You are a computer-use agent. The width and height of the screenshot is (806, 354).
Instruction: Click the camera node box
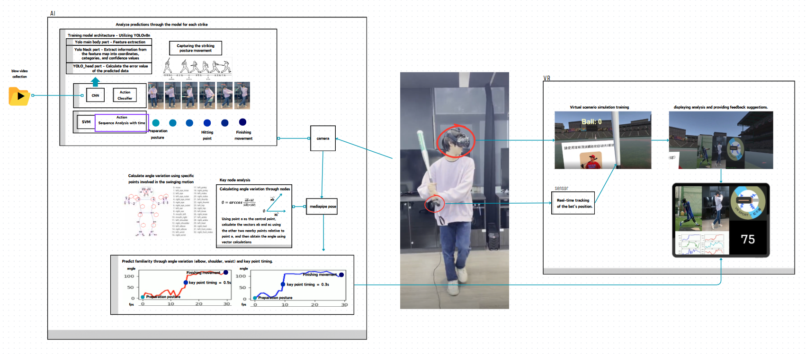322,138
